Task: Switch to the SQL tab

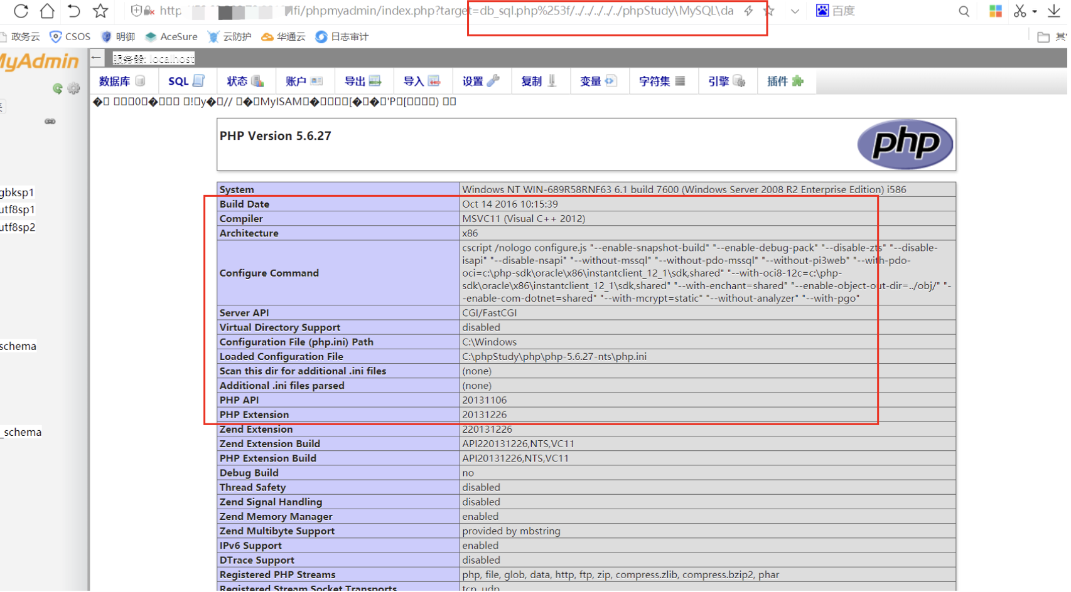Action: [x=186, y=82]
